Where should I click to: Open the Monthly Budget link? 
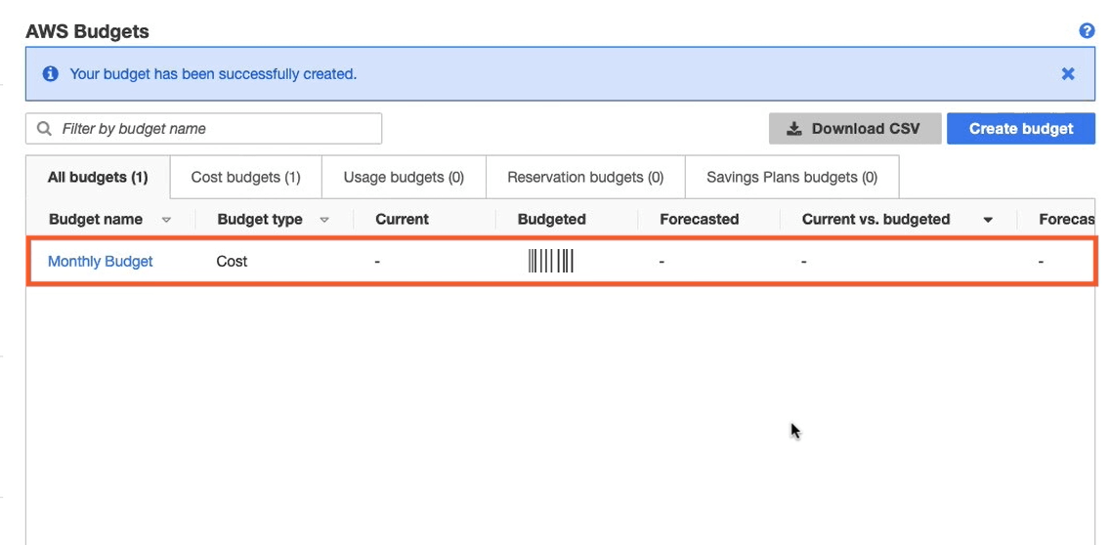pos(101,261)
